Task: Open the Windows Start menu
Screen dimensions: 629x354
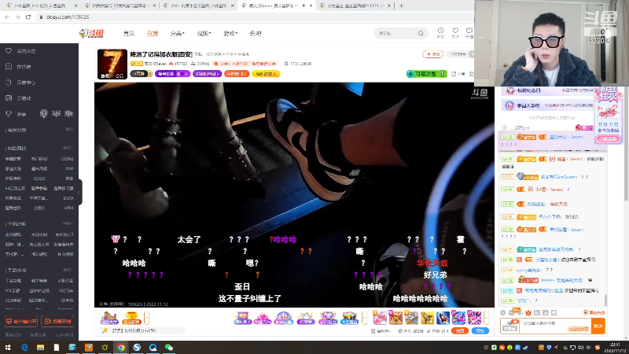Action: [8, 348]
